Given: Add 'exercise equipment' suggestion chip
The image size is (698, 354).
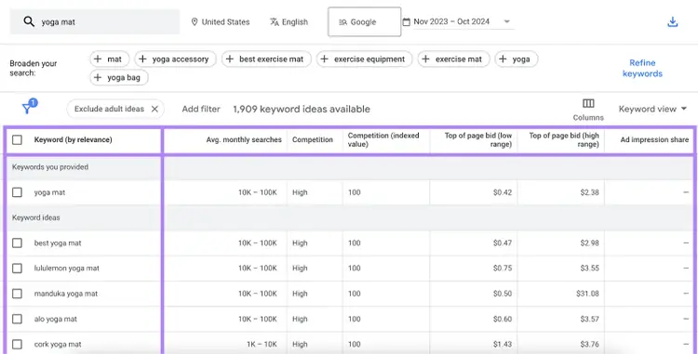Looking at the screenshot, I should 364,59.
